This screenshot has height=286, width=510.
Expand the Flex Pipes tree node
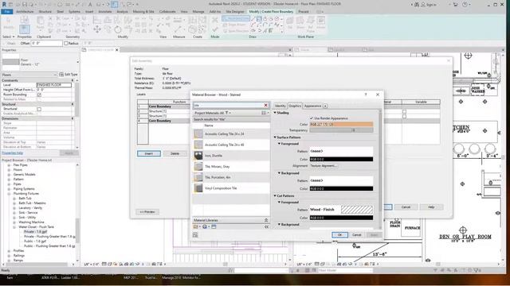click(9, 165)
